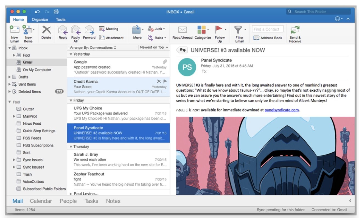359x218 pixels.
Task: Collapse the Yesterday group
Action: [x=71, y=54]
